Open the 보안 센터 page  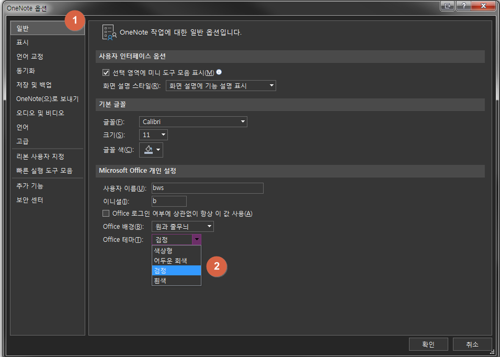(x=47, y=200)
